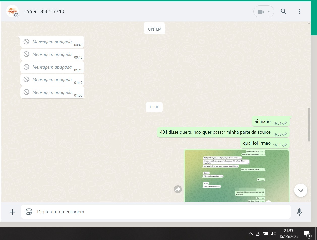Show hidden system tray icons
This screenshot has height=240, width=317.
[x=250, y=234]
